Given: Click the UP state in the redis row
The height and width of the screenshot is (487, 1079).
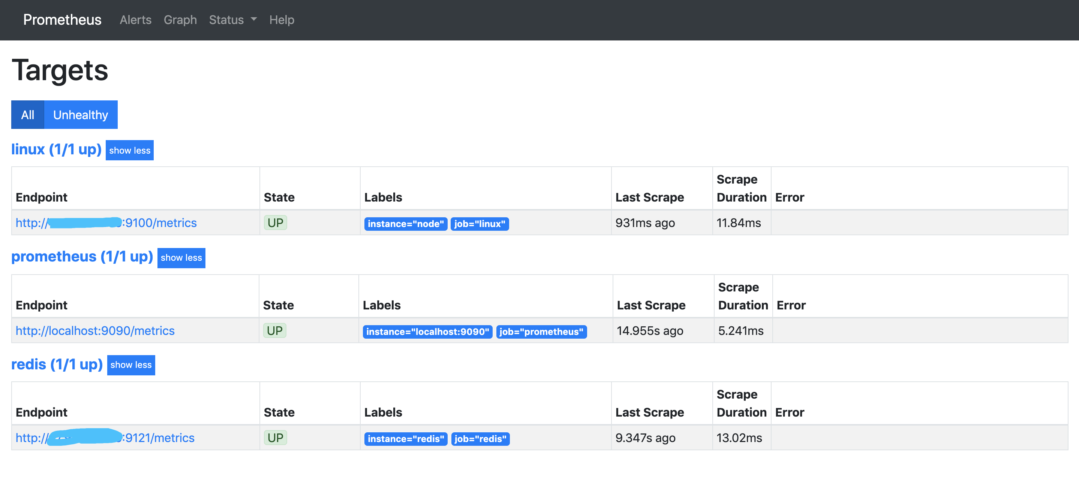Looking at the screenshot, I should pyautogui.click(x=275, y=438).
